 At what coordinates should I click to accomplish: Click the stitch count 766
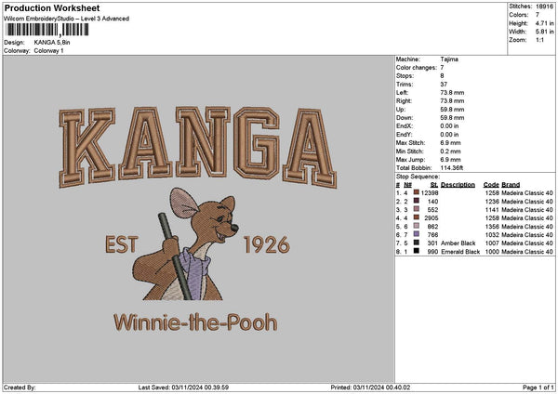pos(433,235)
